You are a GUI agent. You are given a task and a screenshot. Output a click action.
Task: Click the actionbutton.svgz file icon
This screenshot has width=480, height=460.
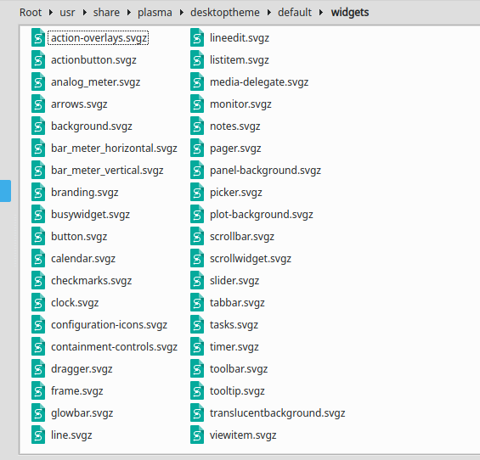(38, 59)
